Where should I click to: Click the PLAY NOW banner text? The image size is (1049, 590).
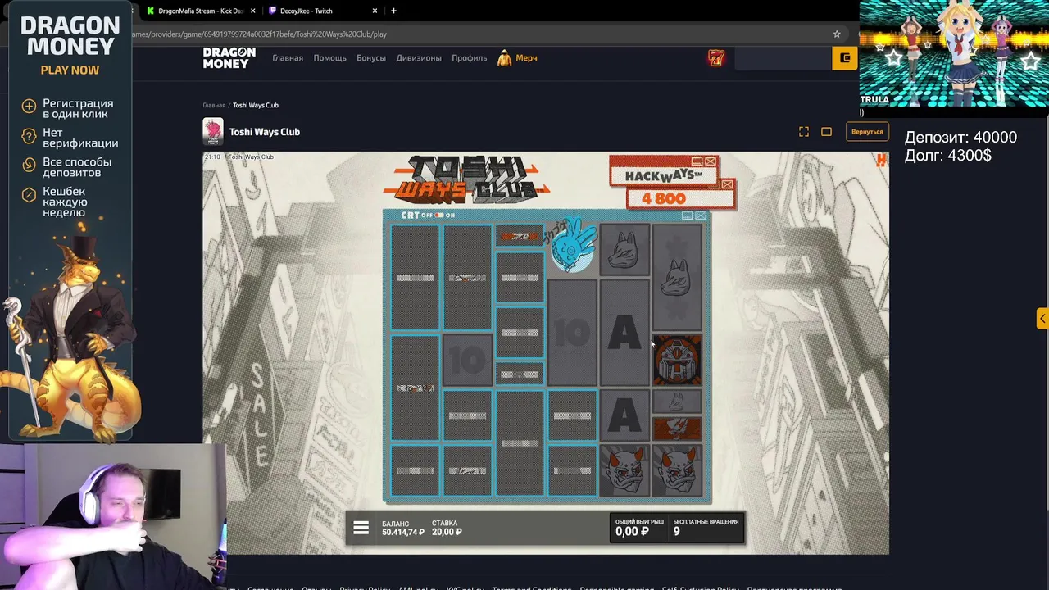tap(70, 70)
